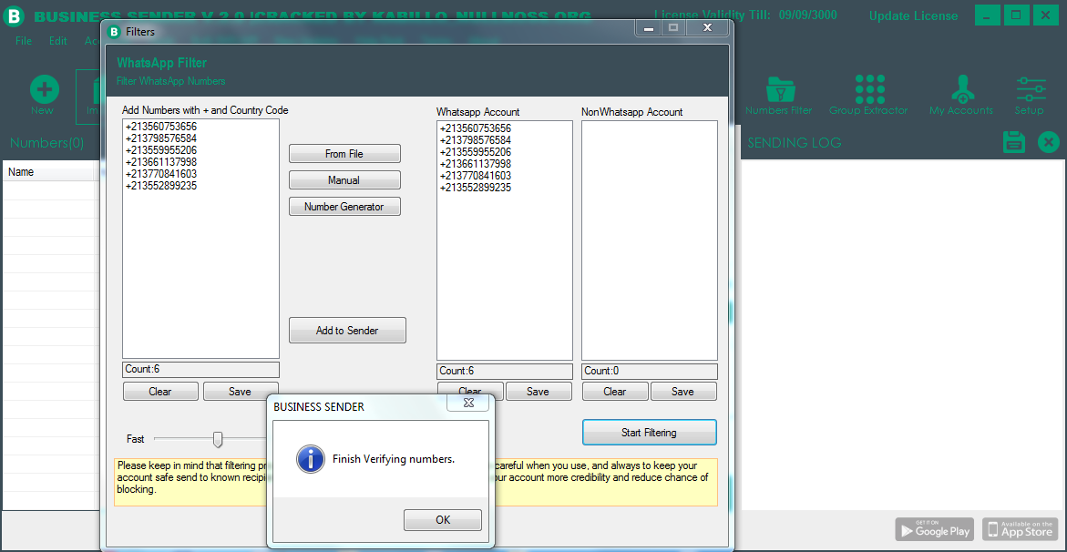Click the App Store badge
1067x552 pixels.
pyautogui.click(x=1020, y=528)
